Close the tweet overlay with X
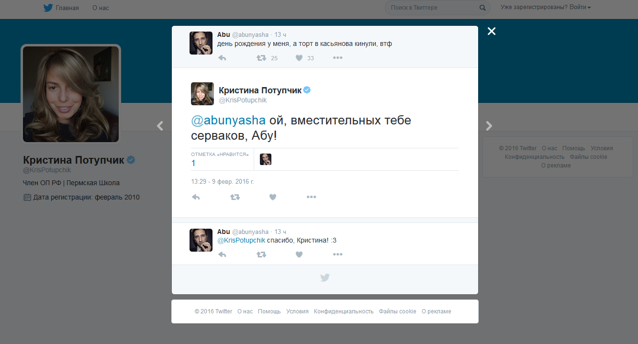 pos(492,31)
